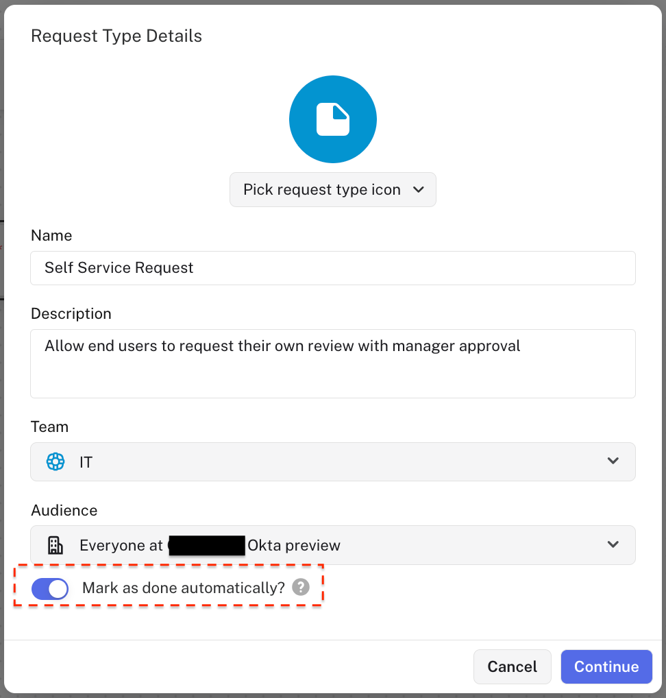Select the Self Service Request text
Screen dimensions: 666x698
tap(119, 267)
